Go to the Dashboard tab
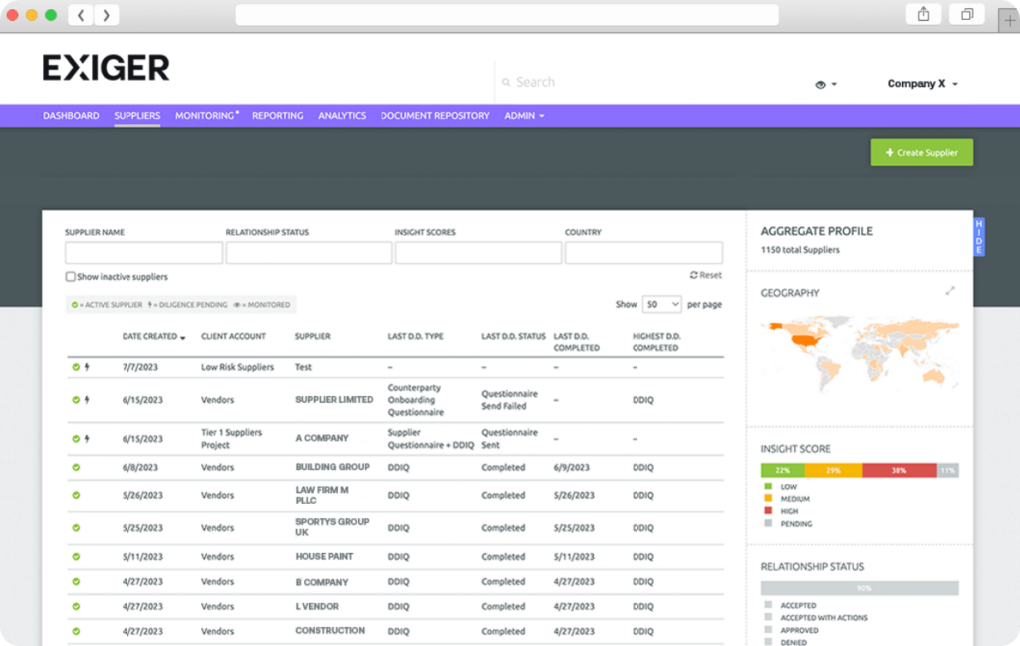This screenshot has height=646, width=1020. 71,116
